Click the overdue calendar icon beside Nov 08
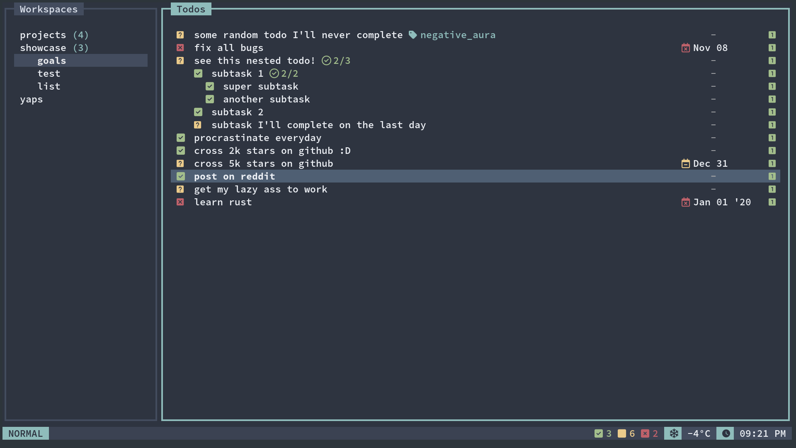This screenshot has height=448, width=796. pyautogui.click(x=686, y=48)
